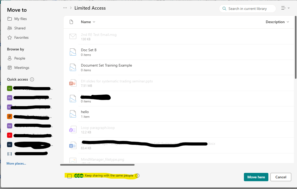Expand the breadcrumb ellipsis menu
Screen dimensions: 297x189
(x=65, y=8)
